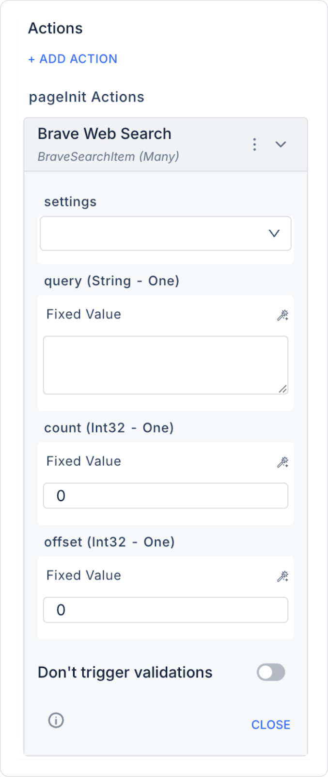Click into the offset value field

(165, 610)
